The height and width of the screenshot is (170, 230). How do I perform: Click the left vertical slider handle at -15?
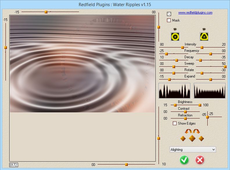[x=6, y=47]
